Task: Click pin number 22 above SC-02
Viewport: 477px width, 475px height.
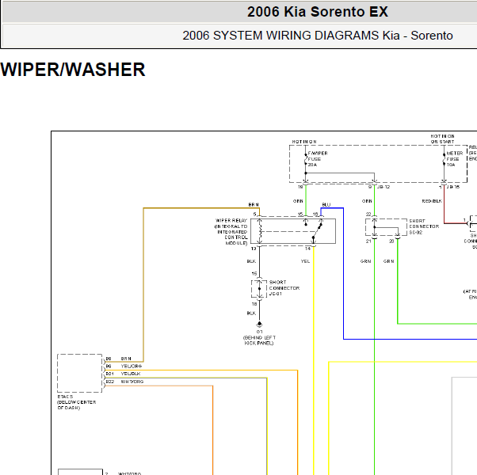Action: [x=368, y=215]
